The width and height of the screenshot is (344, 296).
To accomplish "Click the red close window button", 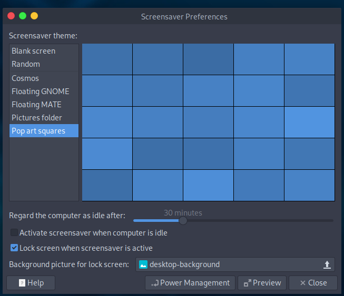I will pos(11,16).
